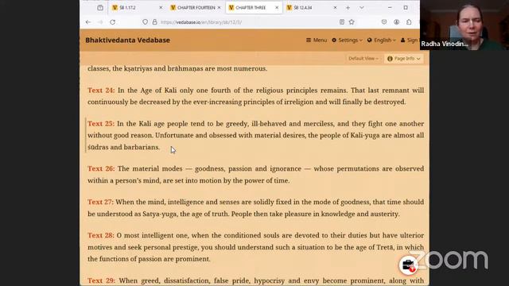Close the CHAPTER THREE tab
509x286 pixels.
[277, 7]
